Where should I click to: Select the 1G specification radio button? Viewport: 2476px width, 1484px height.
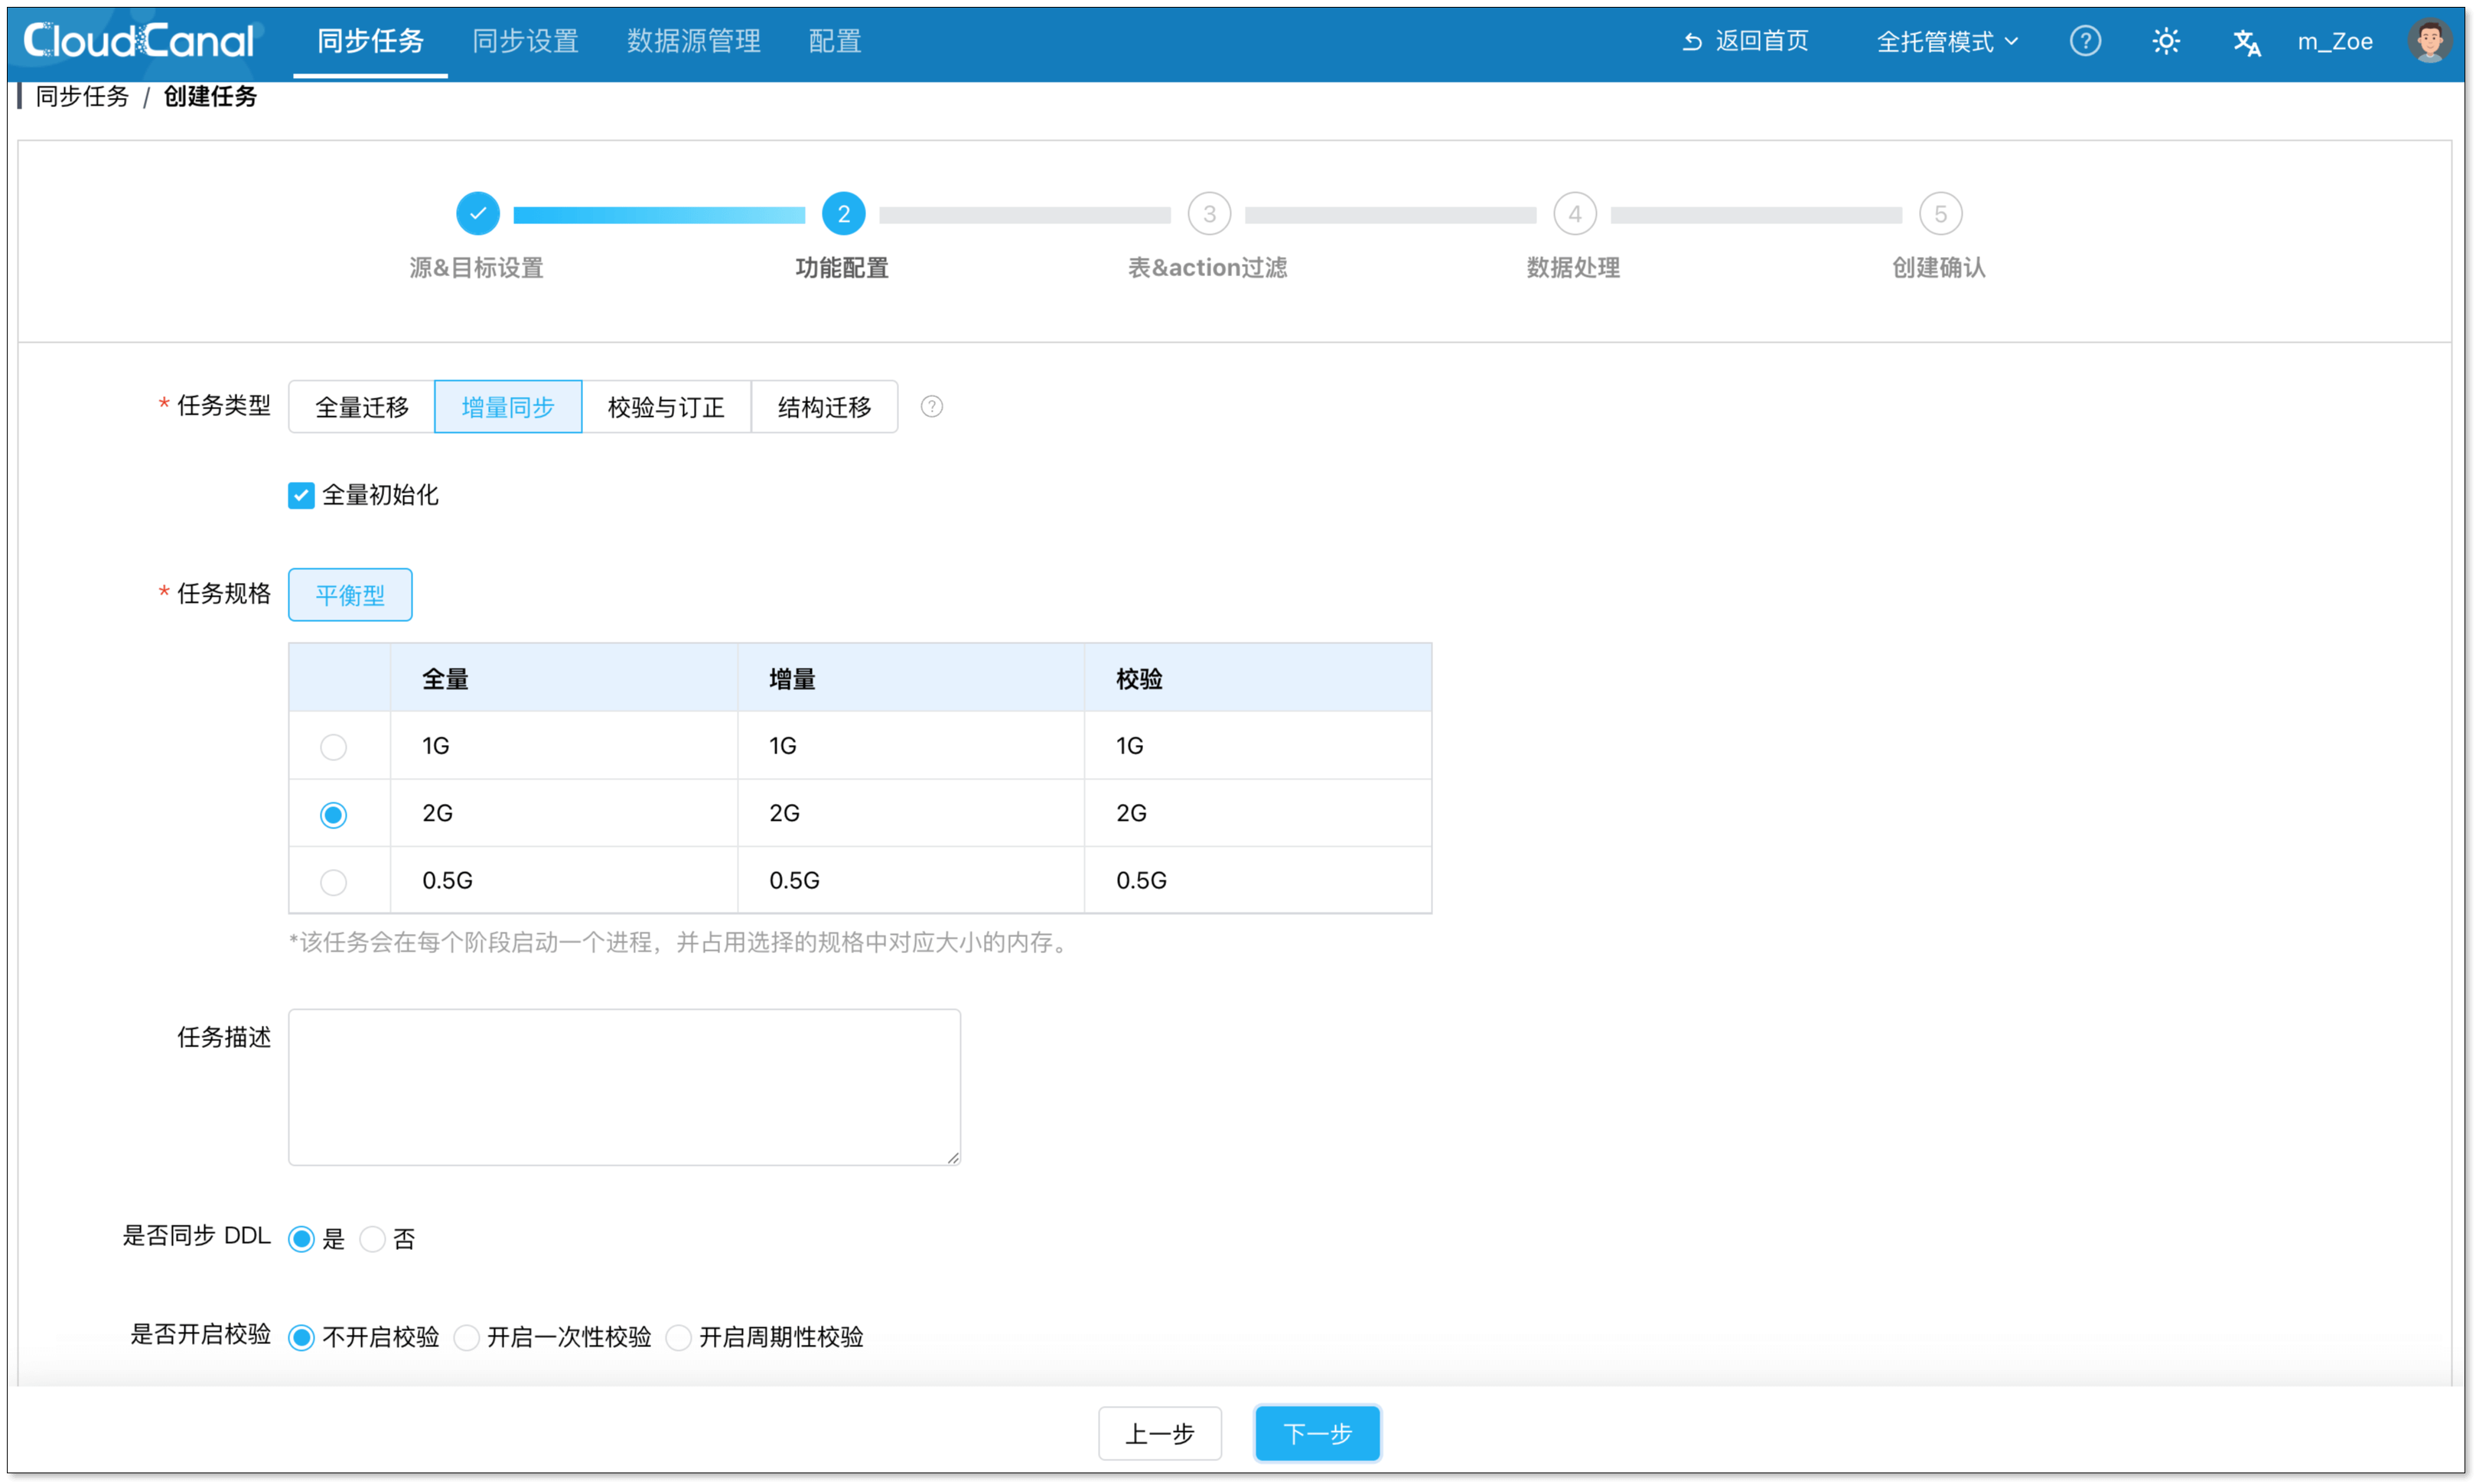(x=333, y=747)
